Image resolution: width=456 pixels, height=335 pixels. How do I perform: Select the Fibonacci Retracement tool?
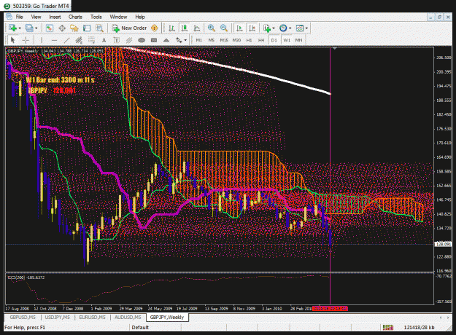pyautogui.click(x=91, y=40)
